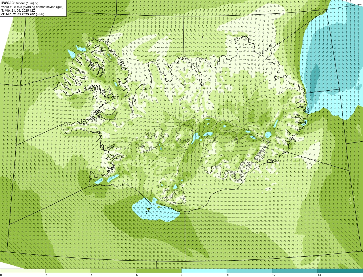Click the "IT: Mið. 21. 05. 2025 12Z" line
Image resolution: width=363 pixels, height=277 pixels.
pos(18,10)
